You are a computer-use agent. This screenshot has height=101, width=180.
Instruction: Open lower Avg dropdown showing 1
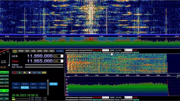(x=128, y=97)
